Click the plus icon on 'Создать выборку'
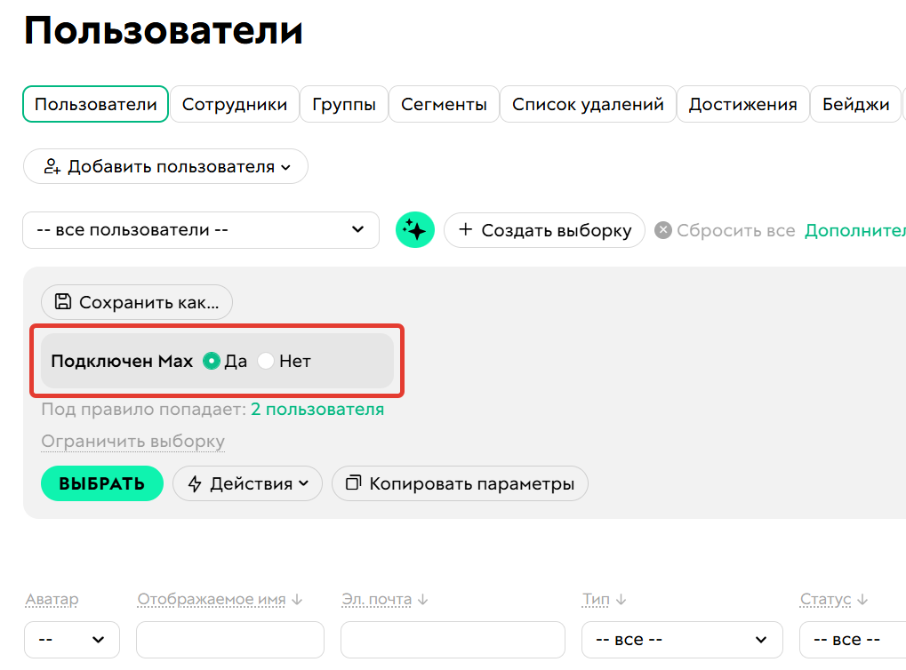The height and width of the screenshot is (670, 906). point(466,230)
